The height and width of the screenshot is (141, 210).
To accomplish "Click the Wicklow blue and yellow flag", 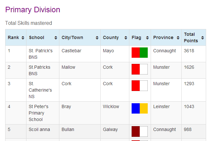I will [x=140, y=108].
